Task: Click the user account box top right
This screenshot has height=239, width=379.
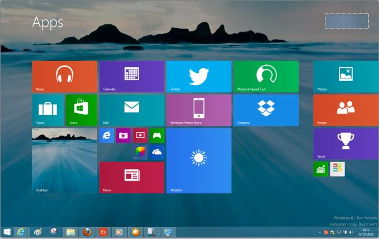Action: click(347, 21)
